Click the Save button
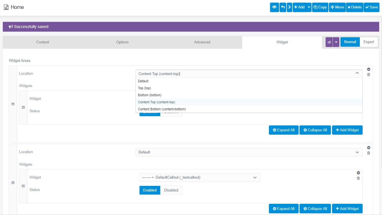Screen dimensions: 382x215 coord(372,7)
